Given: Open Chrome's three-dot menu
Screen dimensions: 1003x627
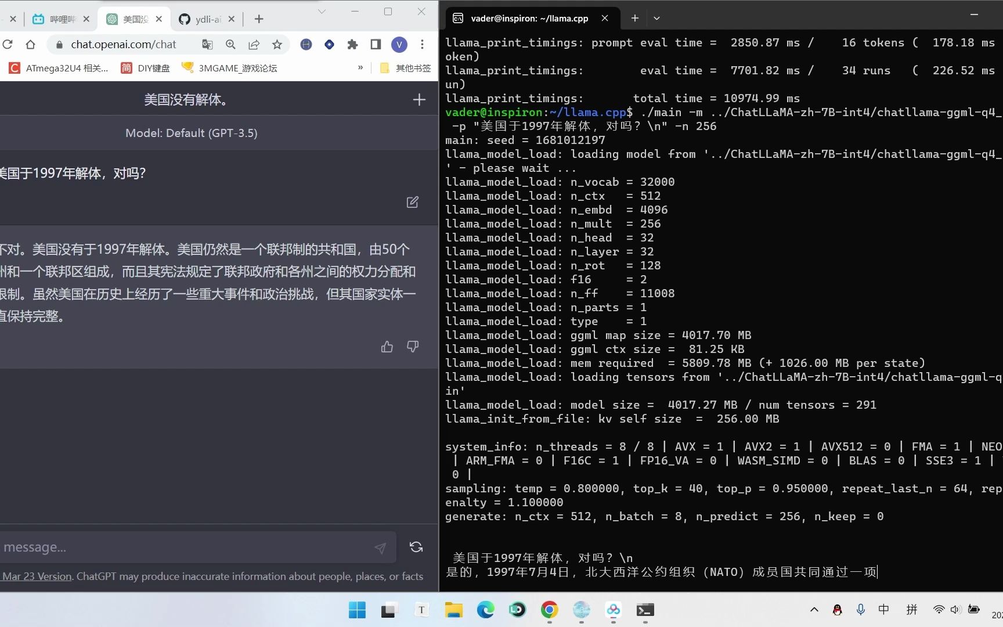Looking at the screenshot, I should click(422, 44).
